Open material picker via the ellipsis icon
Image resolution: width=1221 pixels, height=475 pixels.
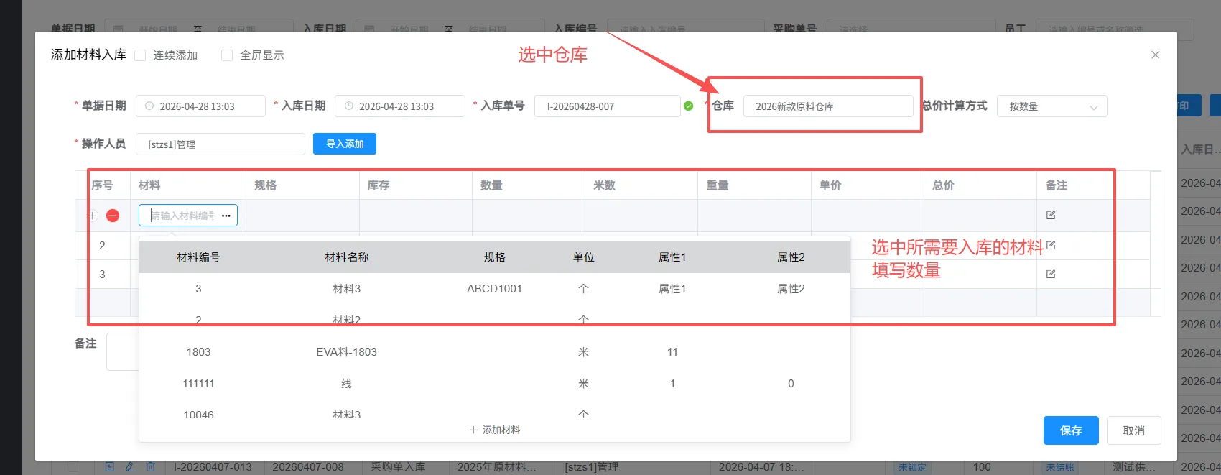click(x=226, y=216)
